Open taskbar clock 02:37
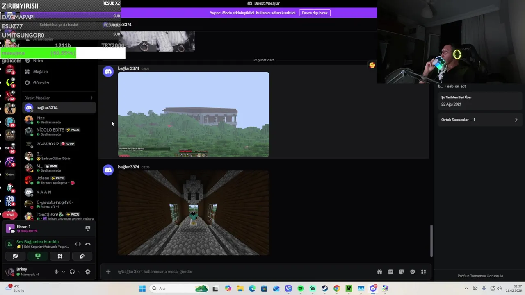The image size is (525, 295). click(x=514, y=288)
